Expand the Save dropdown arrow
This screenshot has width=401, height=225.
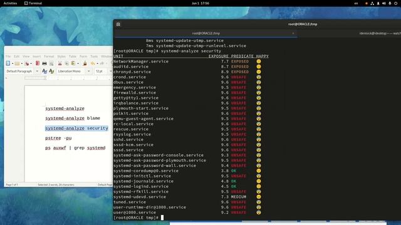click(x=31, y=64)
